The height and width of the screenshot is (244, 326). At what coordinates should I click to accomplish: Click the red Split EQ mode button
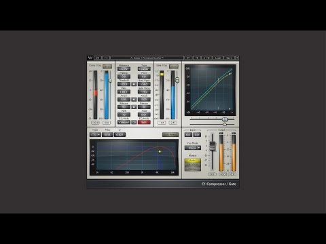144,122
